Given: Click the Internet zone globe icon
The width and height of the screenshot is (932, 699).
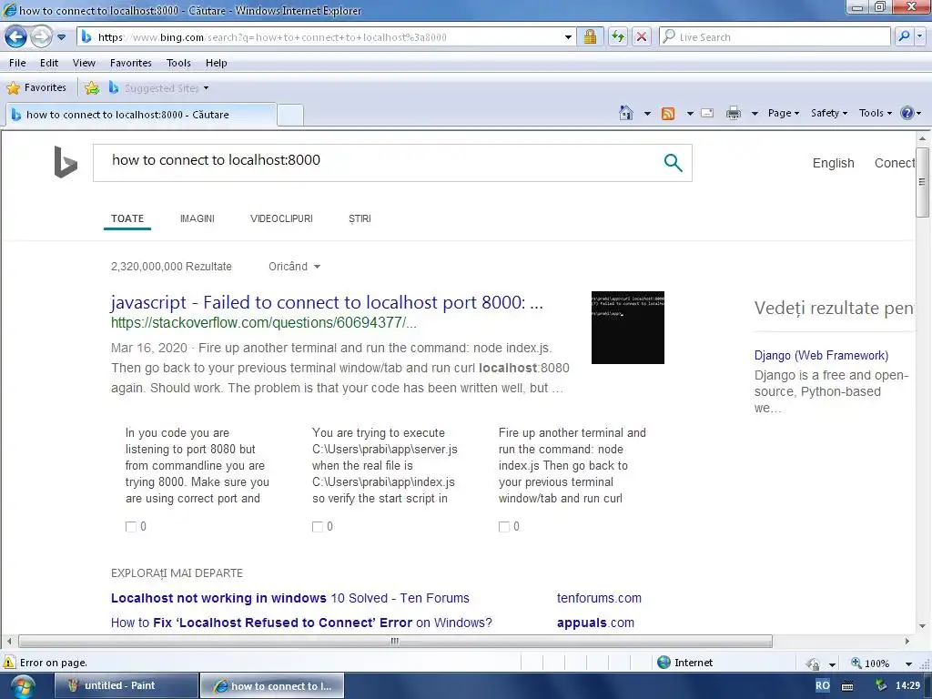Looking at the screenshot, I should tap(664, 663).
